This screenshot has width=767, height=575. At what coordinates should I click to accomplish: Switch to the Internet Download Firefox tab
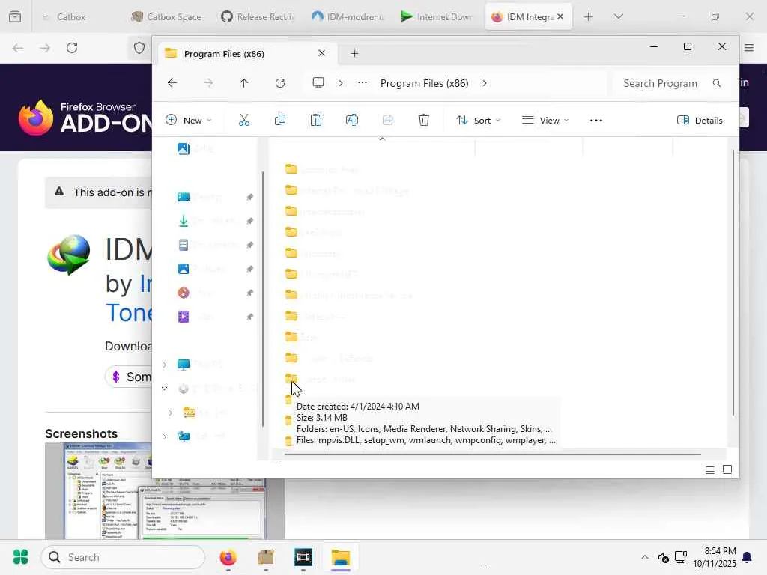click(437, 16)
